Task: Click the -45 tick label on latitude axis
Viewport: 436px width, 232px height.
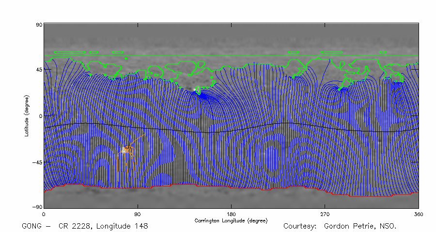Action: [x=37, y=162]
